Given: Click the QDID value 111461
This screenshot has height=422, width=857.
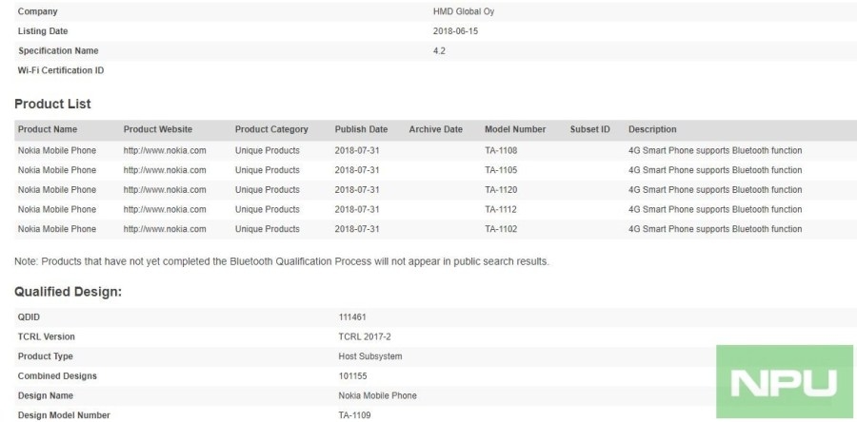Looking at the screenshot, I should coord(352,316).
